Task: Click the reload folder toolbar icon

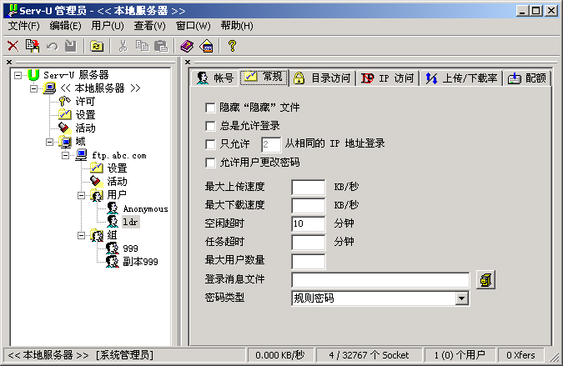Action: [x=97, y=46]
